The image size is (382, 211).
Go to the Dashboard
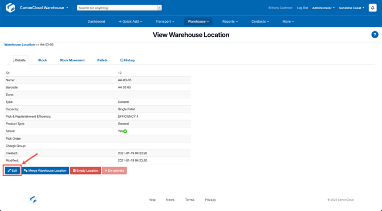coord(96,22)
